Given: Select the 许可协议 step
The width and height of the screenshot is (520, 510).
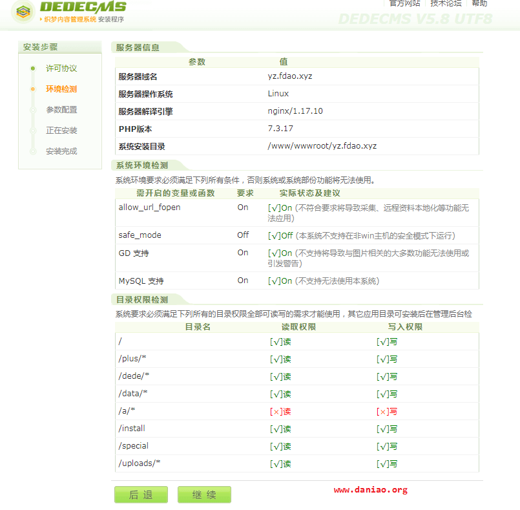Looking at the screenshot, I should tap(61, 69).
